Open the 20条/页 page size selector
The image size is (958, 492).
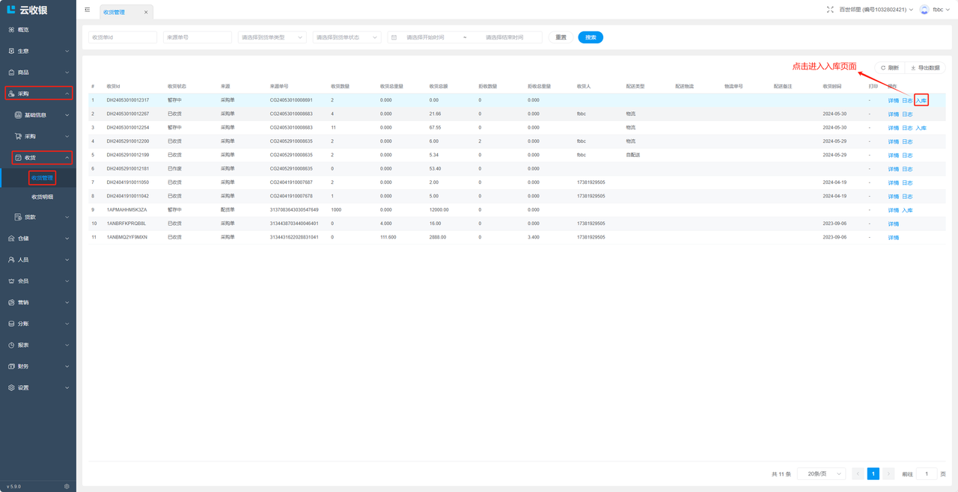[821, 474]
